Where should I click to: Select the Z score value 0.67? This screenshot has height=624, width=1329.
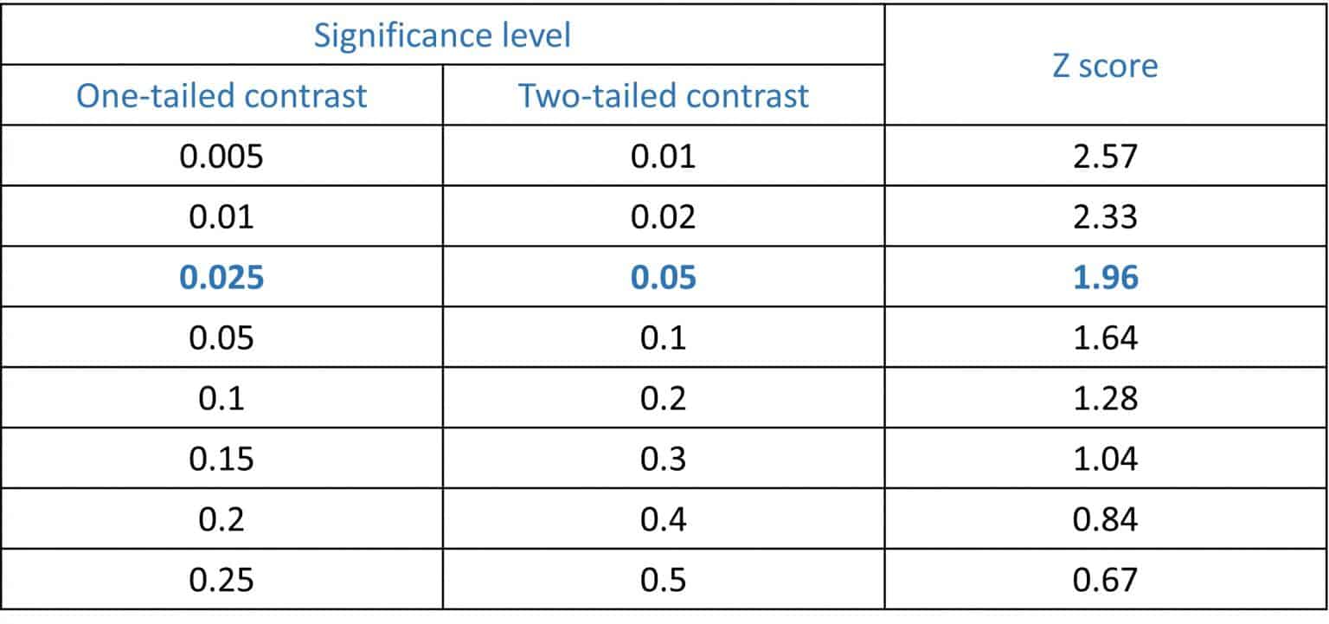1105,580
